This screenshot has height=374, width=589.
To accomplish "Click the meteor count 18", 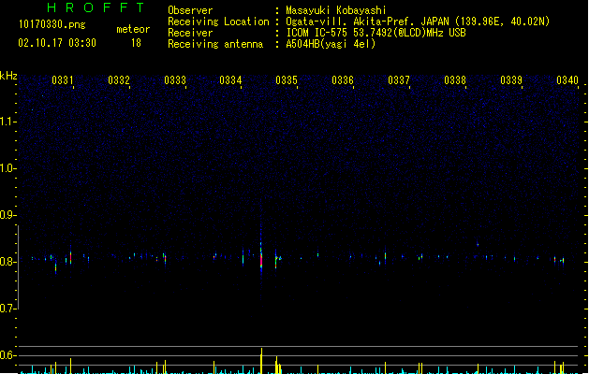I will 136,43.
